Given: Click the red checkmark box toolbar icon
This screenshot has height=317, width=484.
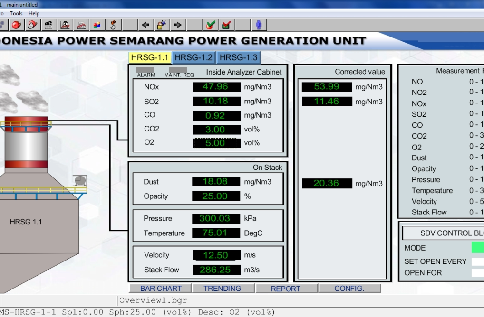Looking at the screenshot, I should [x=226, y=25].
